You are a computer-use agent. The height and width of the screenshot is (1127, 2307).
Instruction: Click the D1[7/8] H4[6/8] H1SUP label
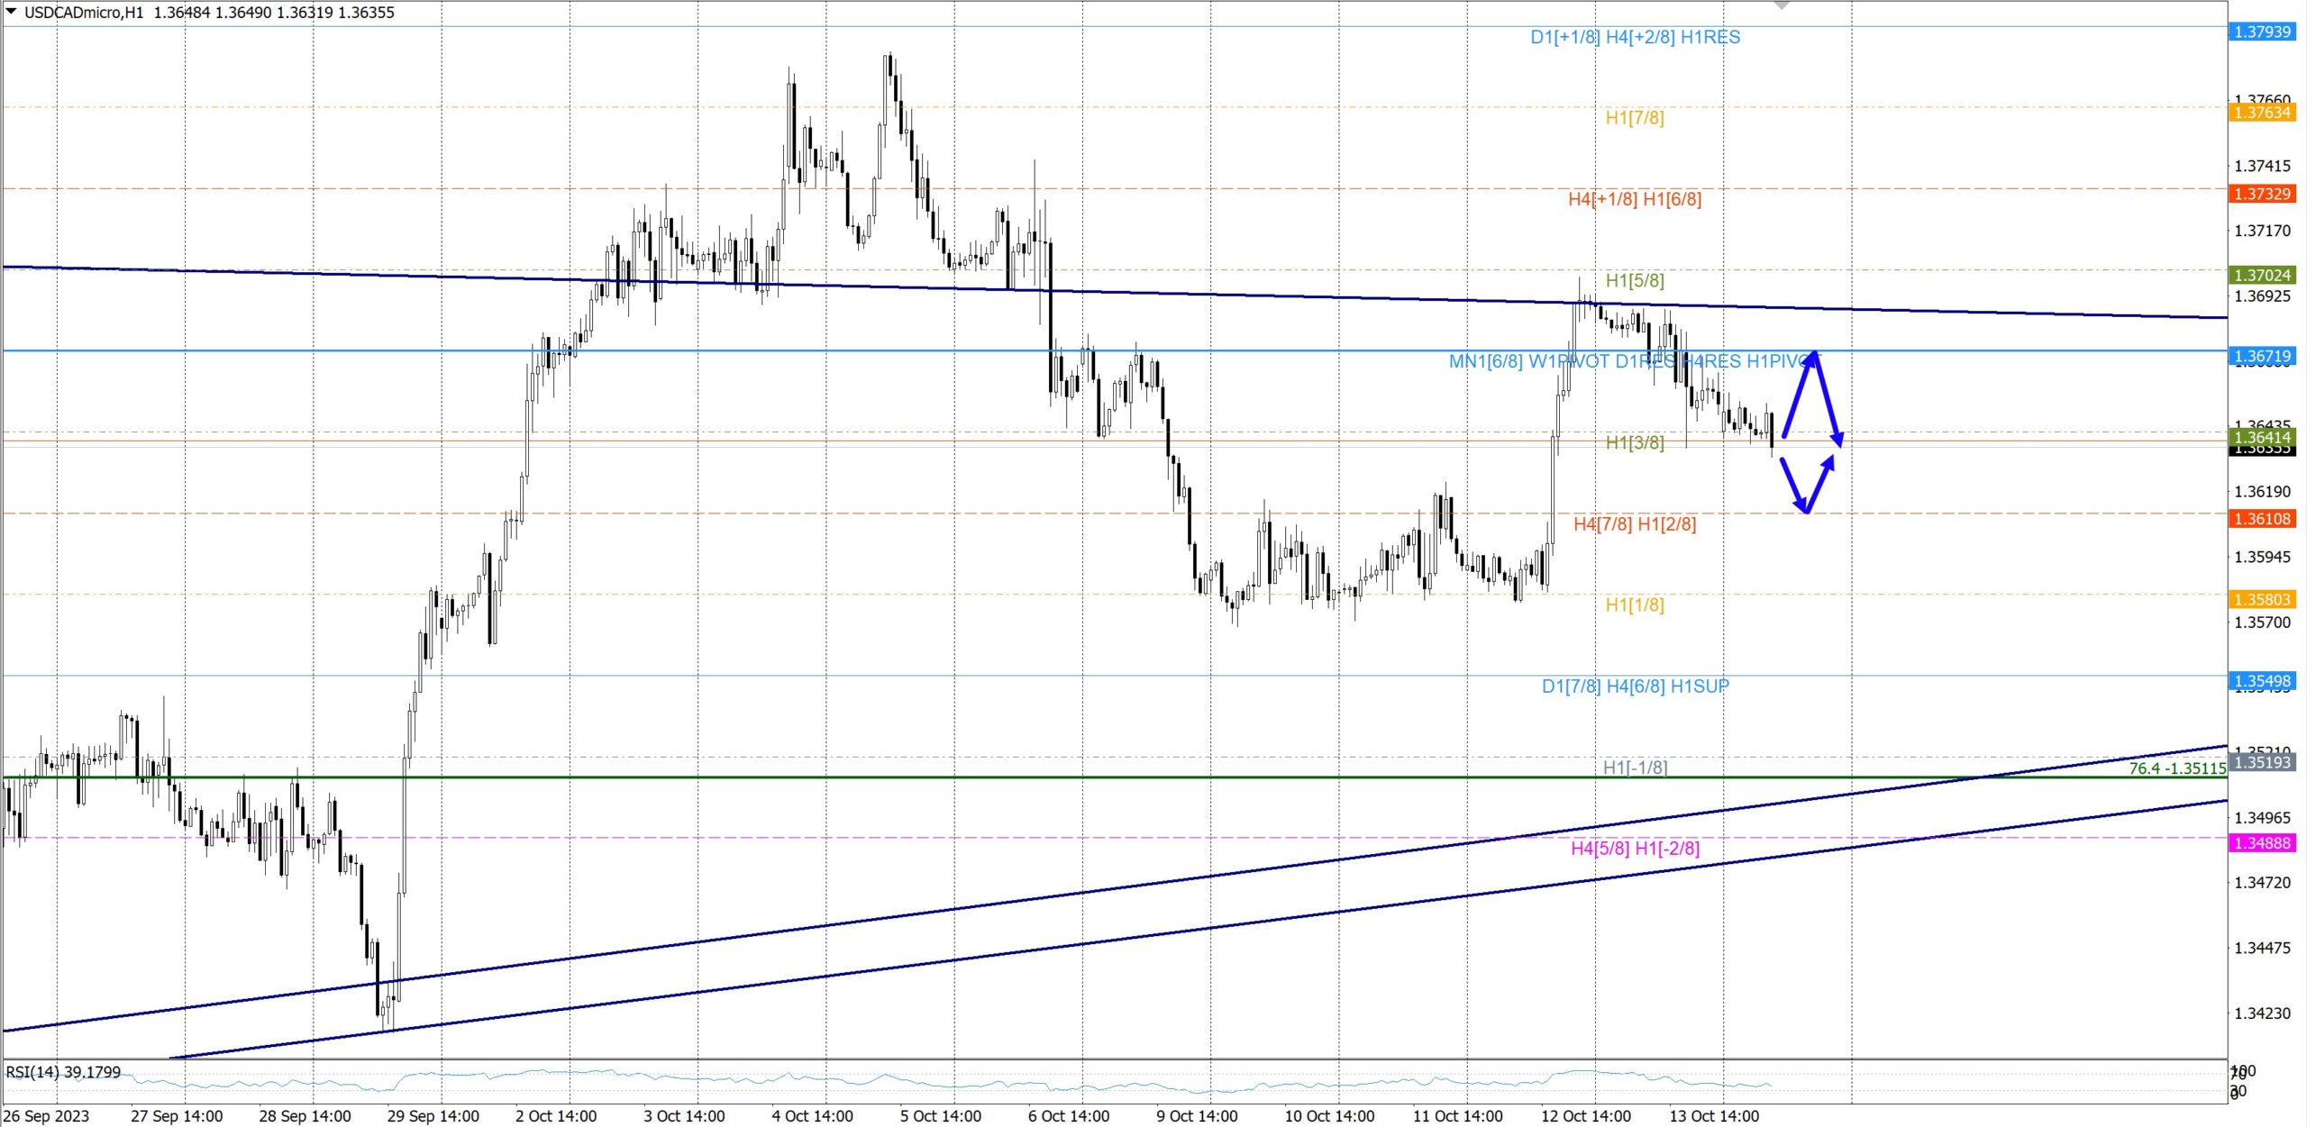point(1635,686)
